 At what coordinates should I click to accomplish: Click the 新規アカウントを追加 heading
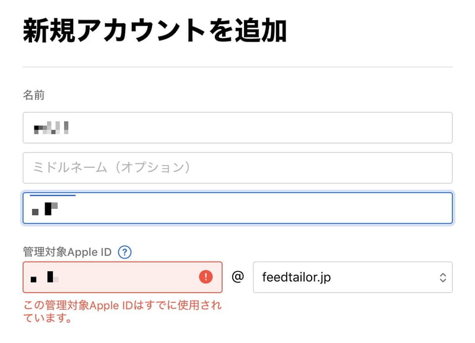pos(155,30)
